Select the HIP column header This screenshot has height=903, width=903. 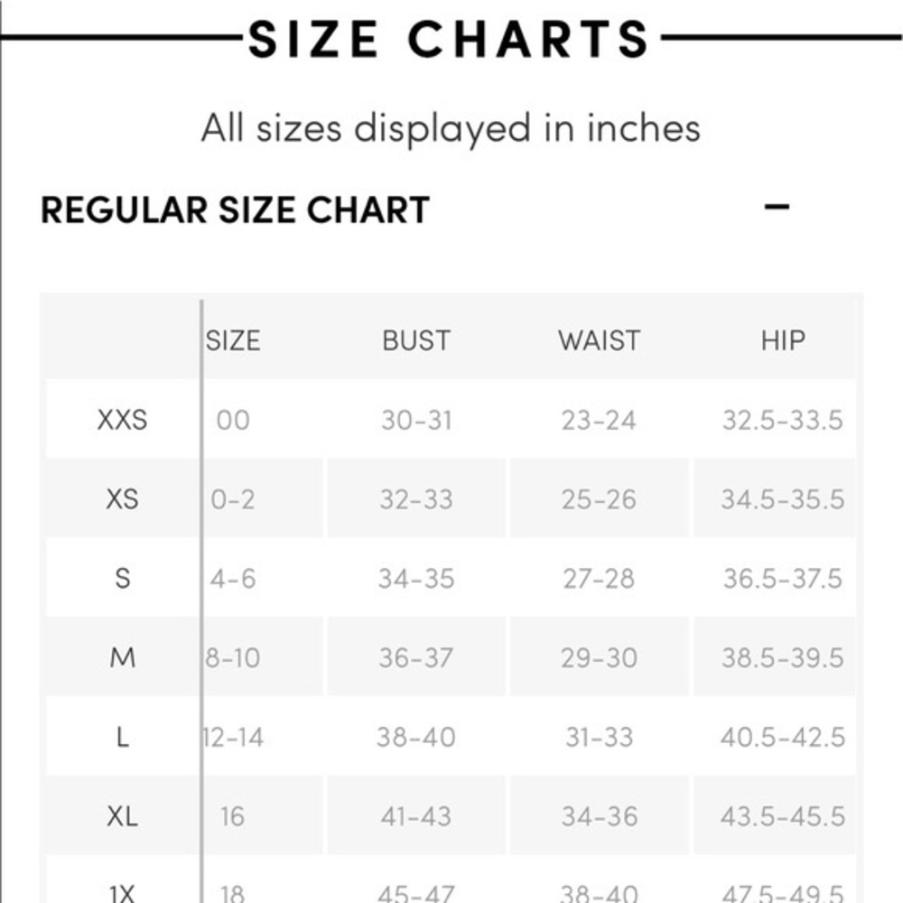coord(782,340)
